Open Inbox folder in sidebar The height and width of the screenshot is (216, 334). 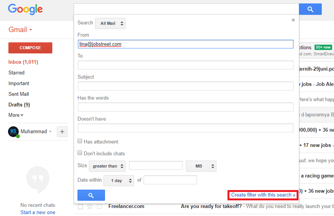23,62
